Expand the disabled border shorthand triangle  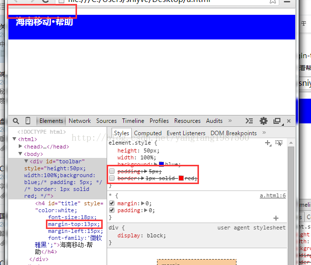[x=142, y=178]
